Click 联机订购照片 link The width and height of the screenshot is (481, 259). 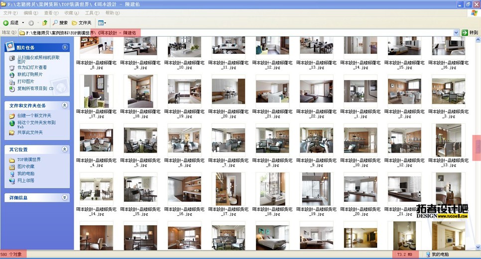pos(30,75)
